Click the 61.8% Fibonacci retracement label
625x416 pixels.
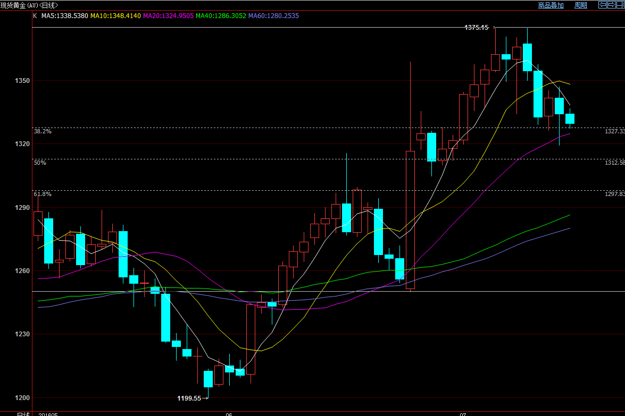click(x=43, y=194)
